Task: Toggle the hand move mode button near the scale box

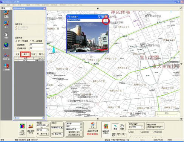Action: (122, 127)
